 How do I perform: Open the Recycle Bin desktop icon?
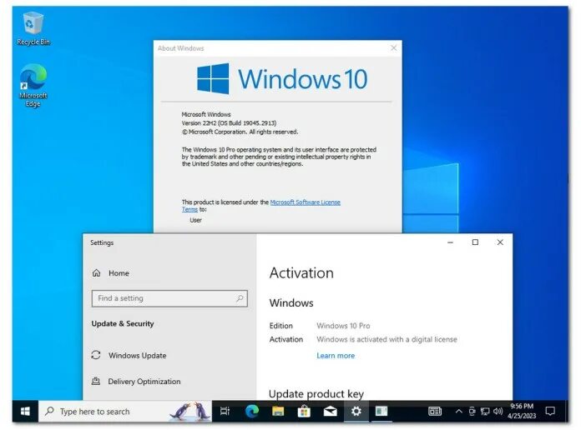click(x=33, y=28)
